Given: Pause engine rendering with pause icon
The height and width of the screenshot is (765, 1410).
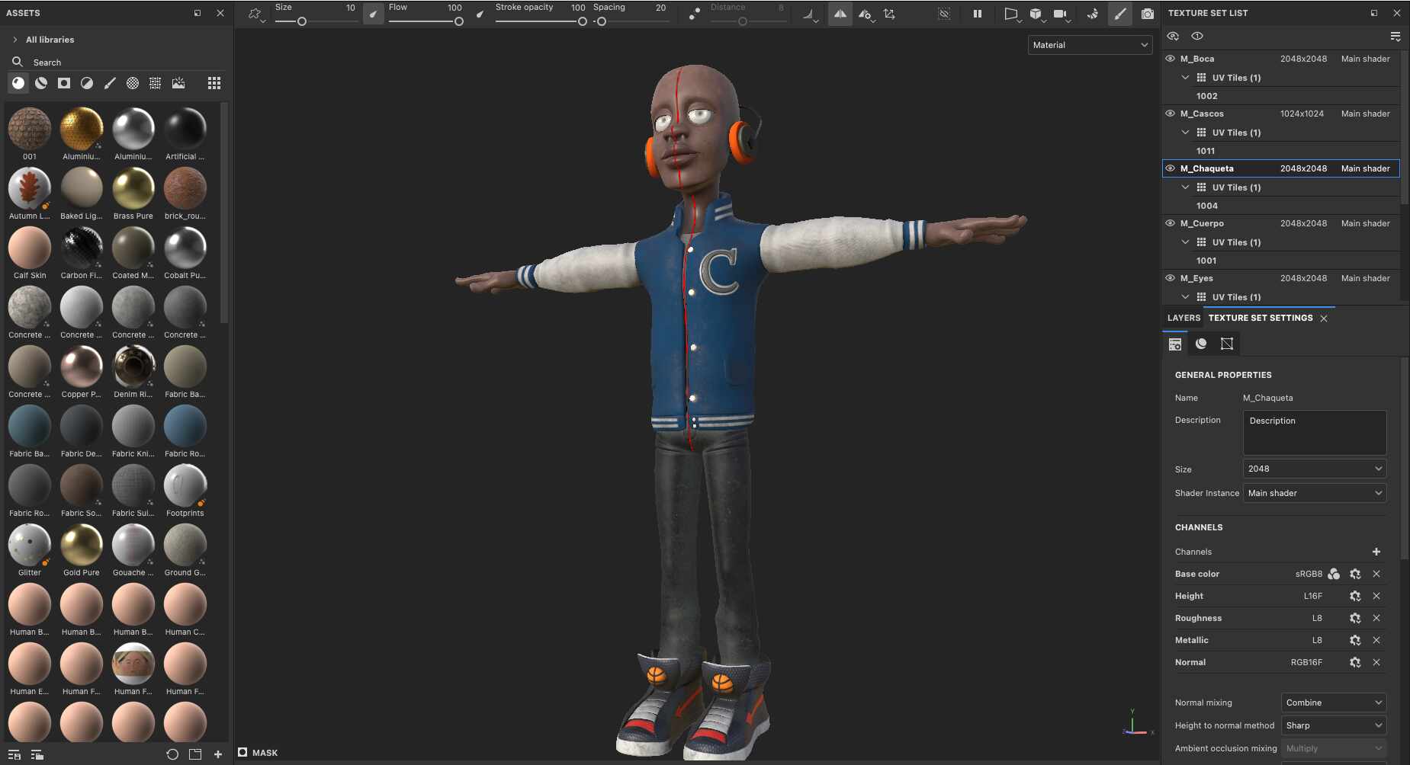Looking at the screenshot, I should click(x=977, y=14).
